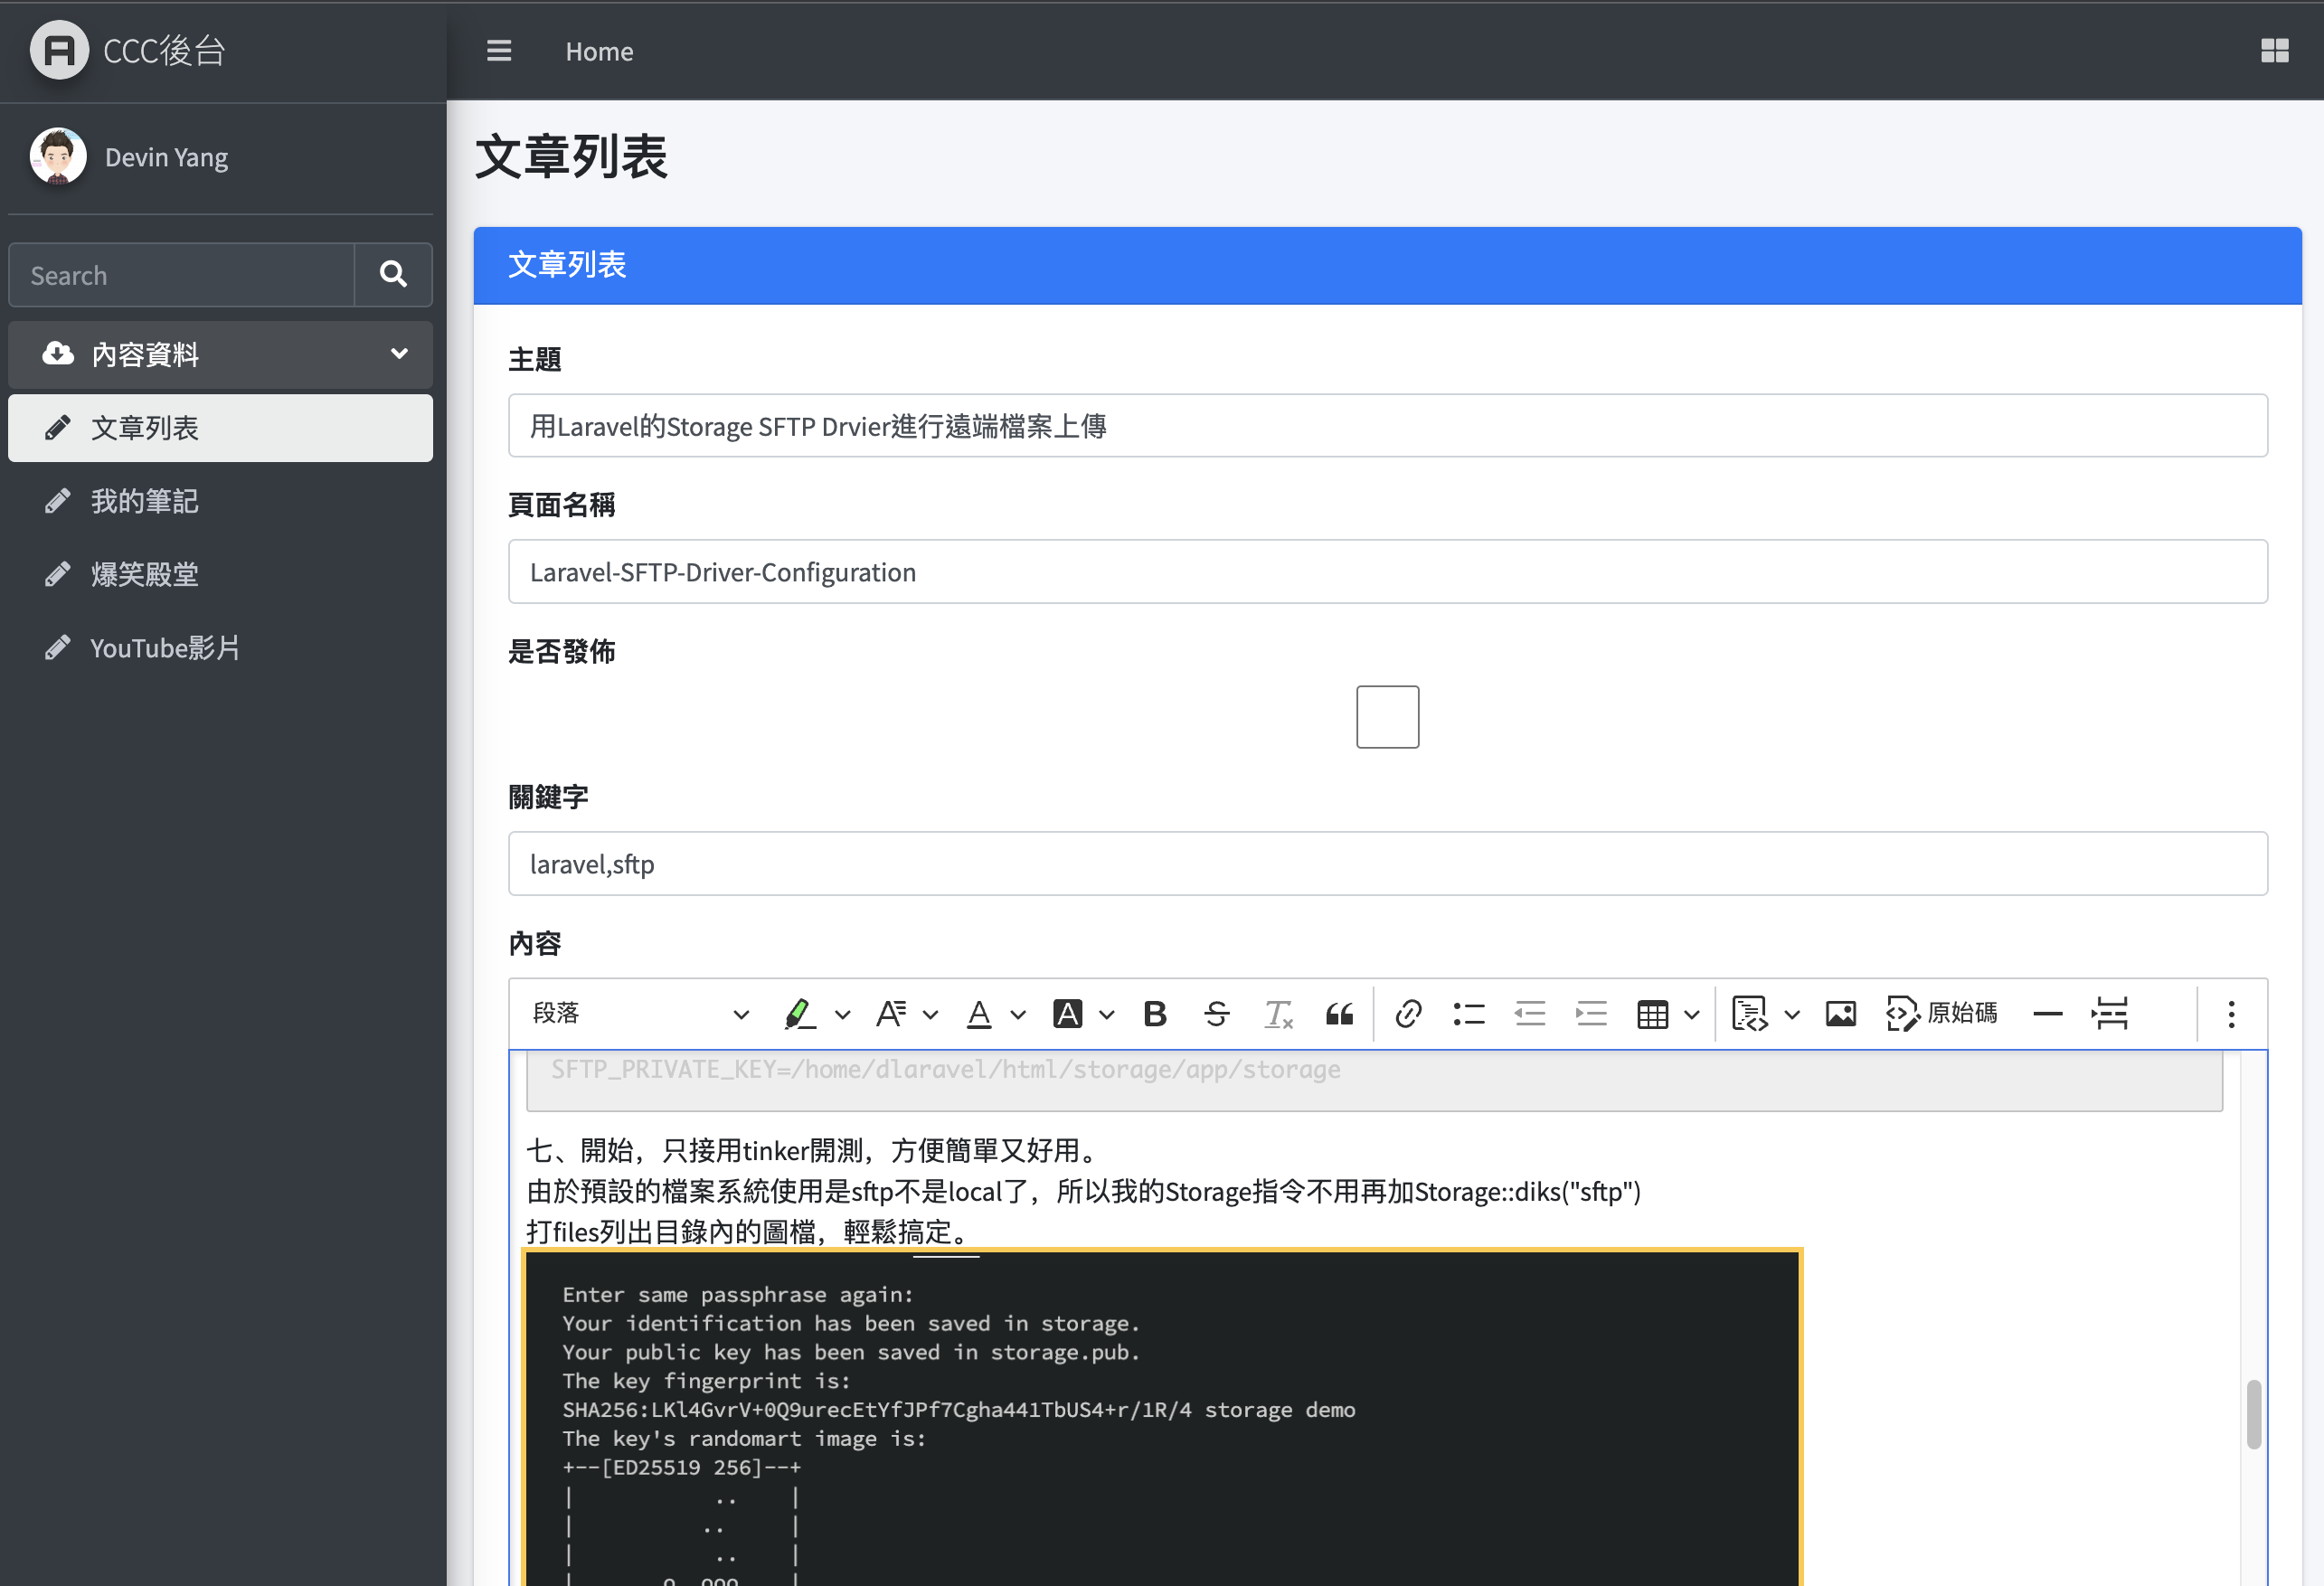Toggle strikethrough formatting

pyautogui.click(x=1216, y=1014)
